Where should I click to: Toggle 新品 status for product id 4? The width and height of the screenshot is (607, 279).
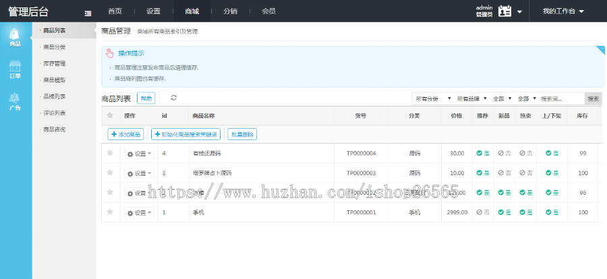pyautogui.click(x=504, y=154)
